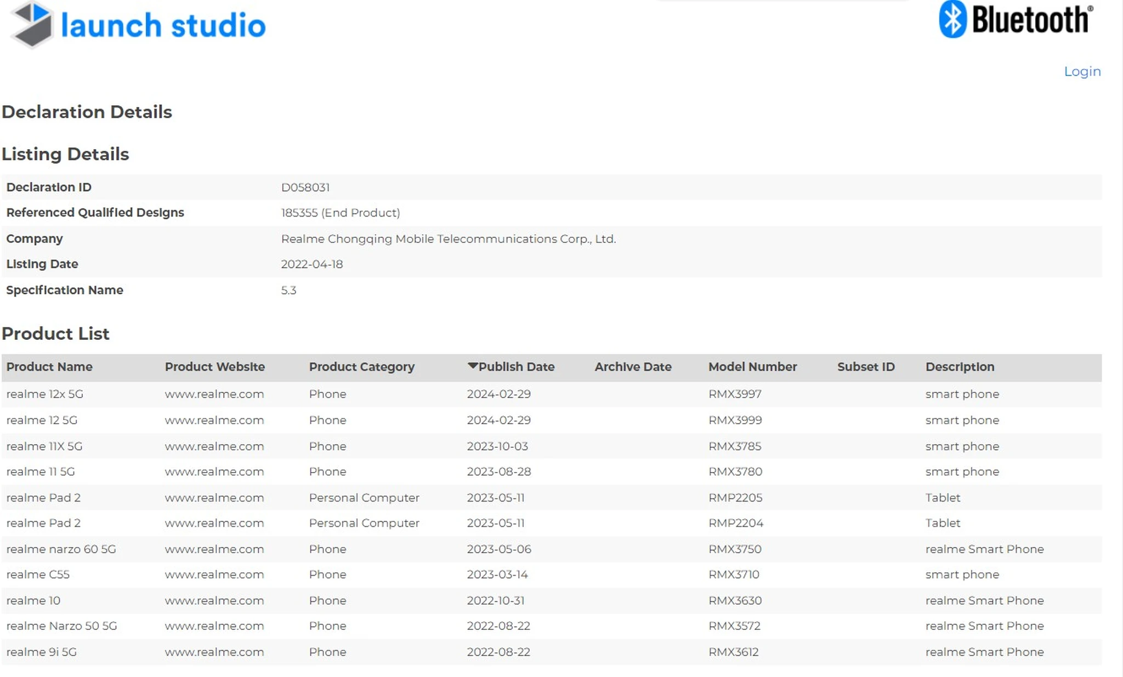Click the Product List heading

55,333
